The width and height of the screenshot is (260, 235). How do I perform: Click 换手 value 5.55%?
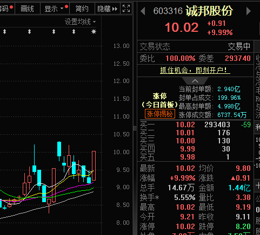185,197
